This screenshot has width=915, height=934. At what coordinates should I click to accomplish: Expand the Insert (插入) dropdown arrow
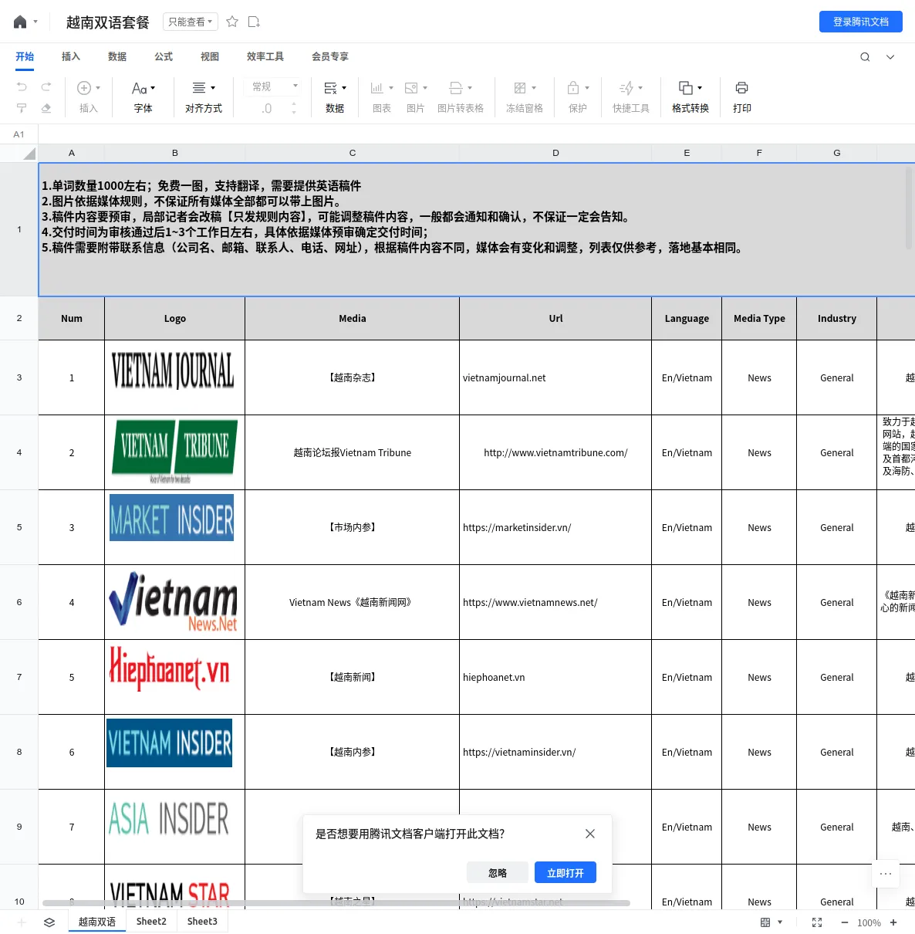click(x=98, y=88)
